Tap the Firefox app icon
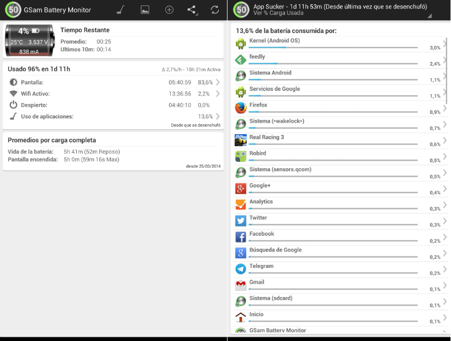The width and height of the screenshot is (451, 341). click(x=241, y=108)
